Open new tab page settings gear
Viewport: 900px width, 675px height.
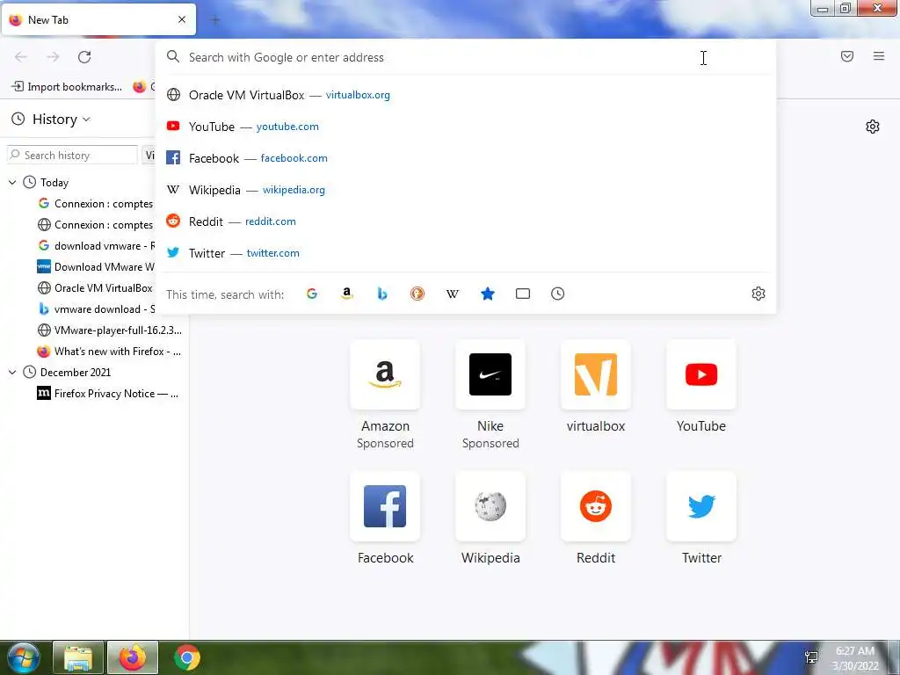873,127
